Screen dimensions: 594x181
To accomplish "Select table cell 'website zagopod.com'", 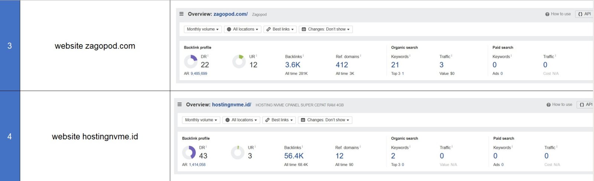I will 95,46.
